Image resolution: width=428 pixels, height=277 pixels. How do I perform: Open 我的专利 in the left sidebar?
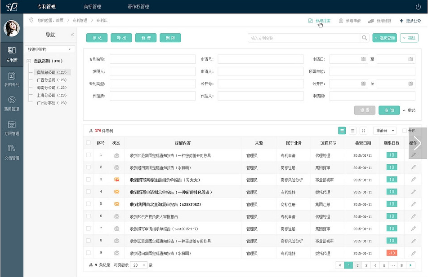point(12,79)
